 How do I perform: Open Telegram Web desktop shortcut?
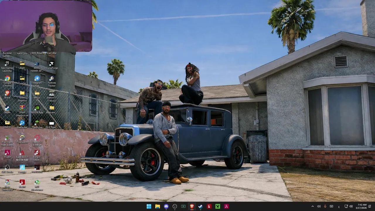[37, 81]
